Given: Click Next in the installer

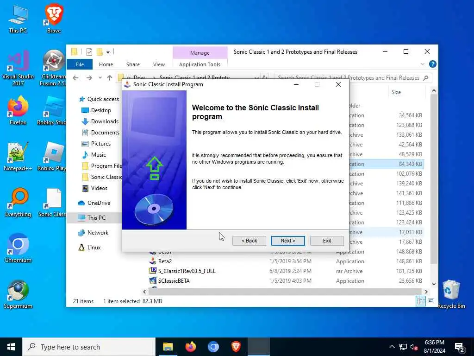Looking at the screenshot, I should click(x=288, y=241).
